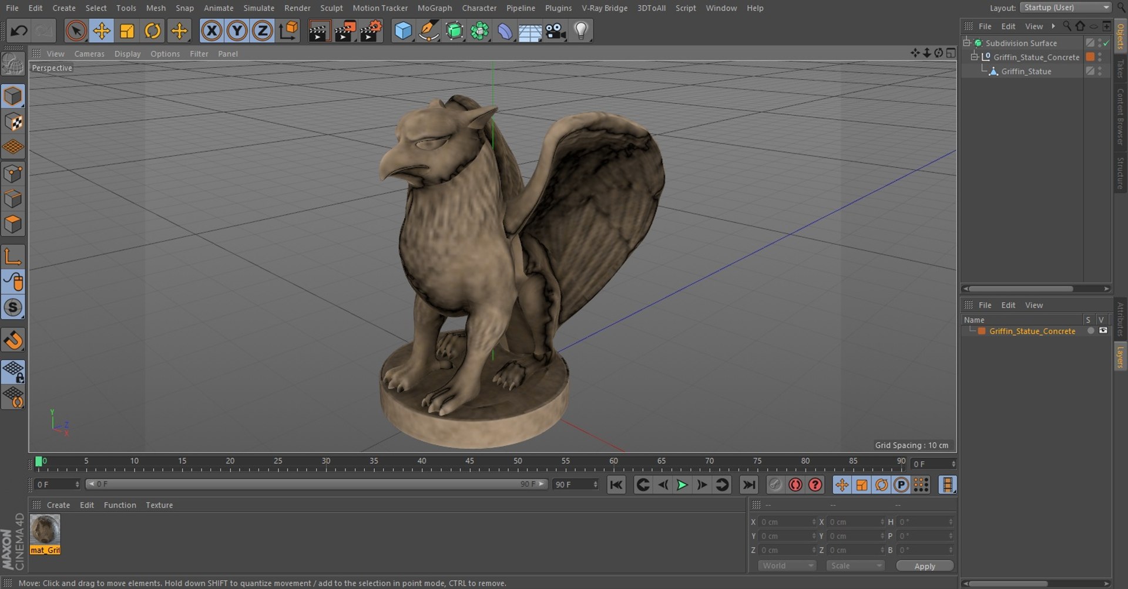Click the Object Manager horizontal scrollbar
Image resolution: width=1128 pixels, height=589 pixels.
1020,289
